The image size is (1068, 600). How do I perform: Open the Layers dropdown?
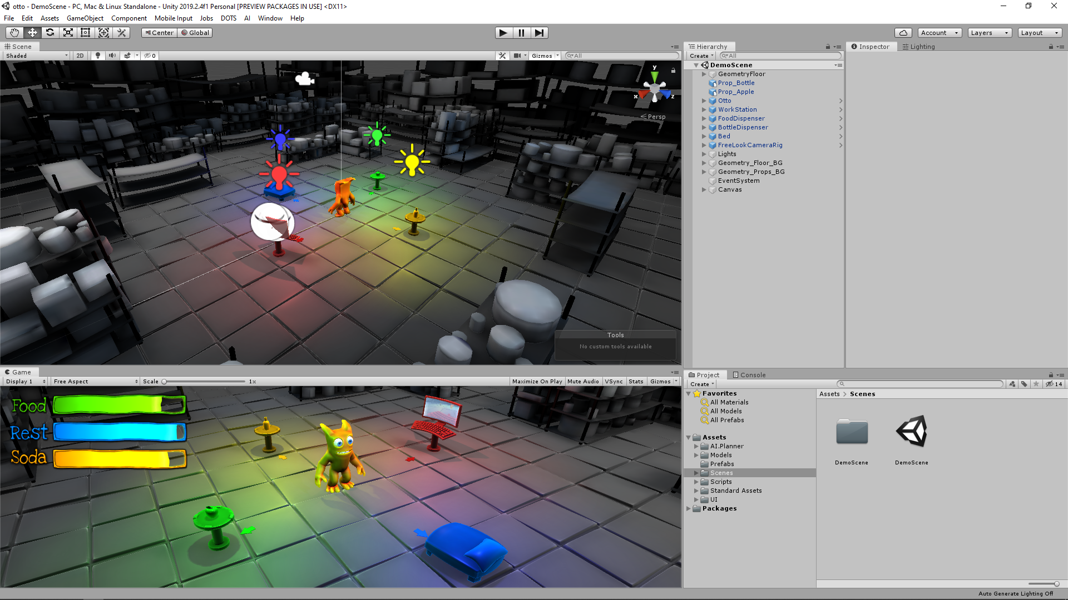click(990, 33)
